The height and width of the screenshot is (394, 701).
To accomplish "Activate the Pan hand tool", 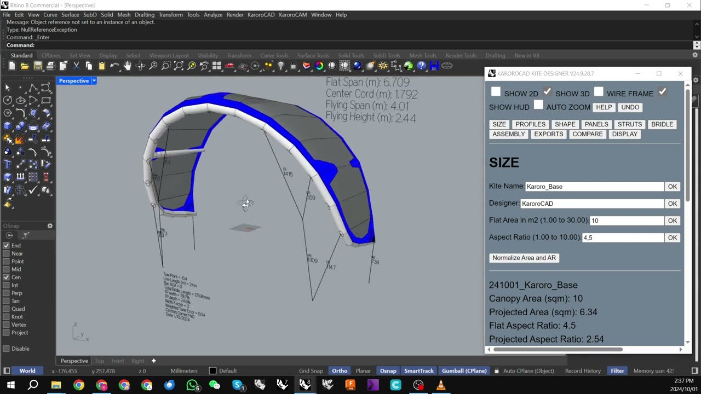I will click(128, 66).
